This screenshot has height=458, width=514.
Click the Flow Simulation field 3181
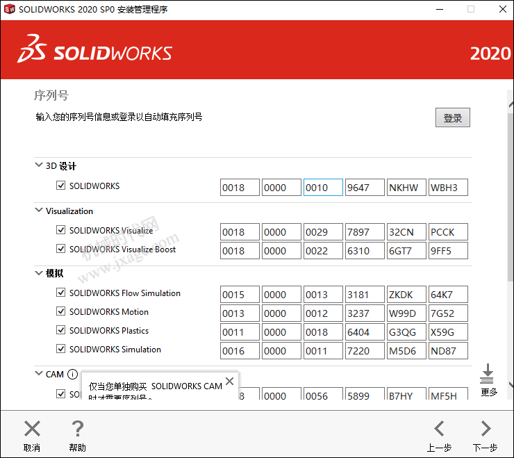pos(365,294)
